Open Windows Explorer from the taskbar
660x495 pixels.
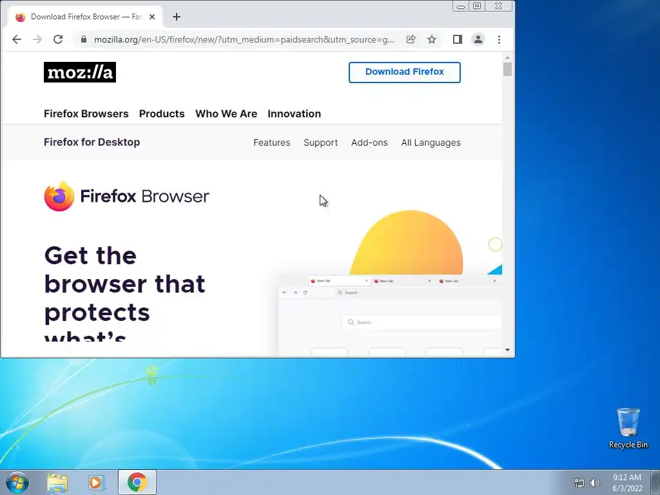(x=57, y=483)
